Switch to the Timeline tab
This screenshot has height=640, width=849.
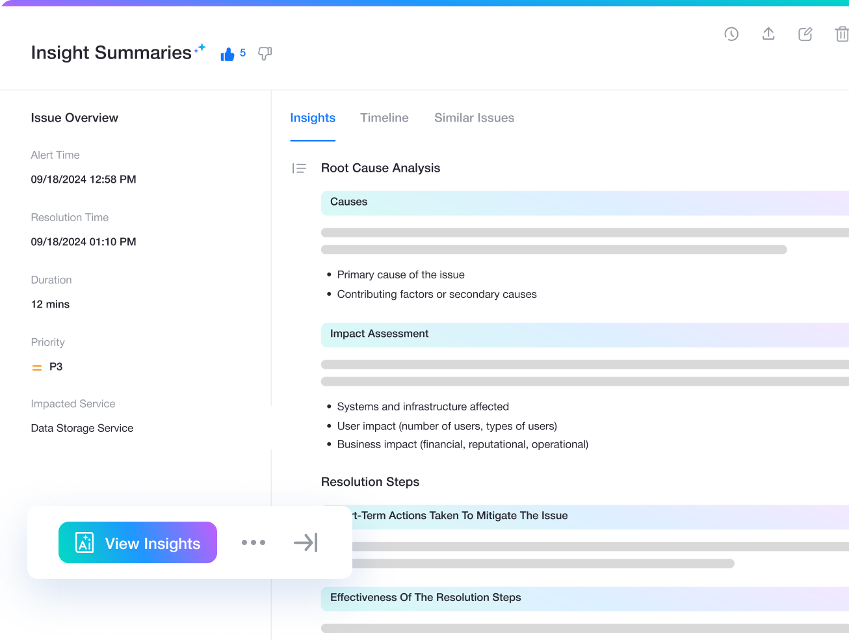[x=384, y=118]
